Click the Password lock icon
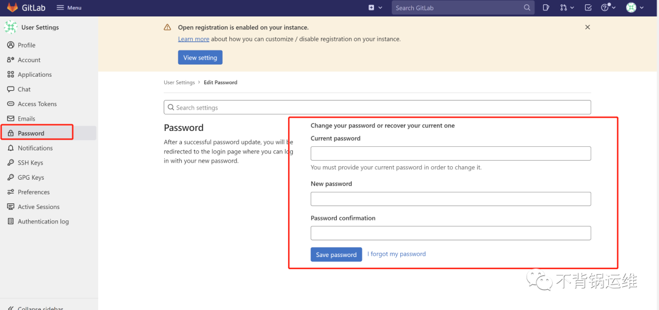The image size is (659, 310). pyautogui.click(x=10, y=133)
